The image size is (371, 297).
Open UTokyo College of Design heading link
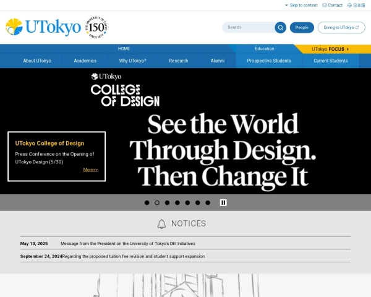pos(49,144)
